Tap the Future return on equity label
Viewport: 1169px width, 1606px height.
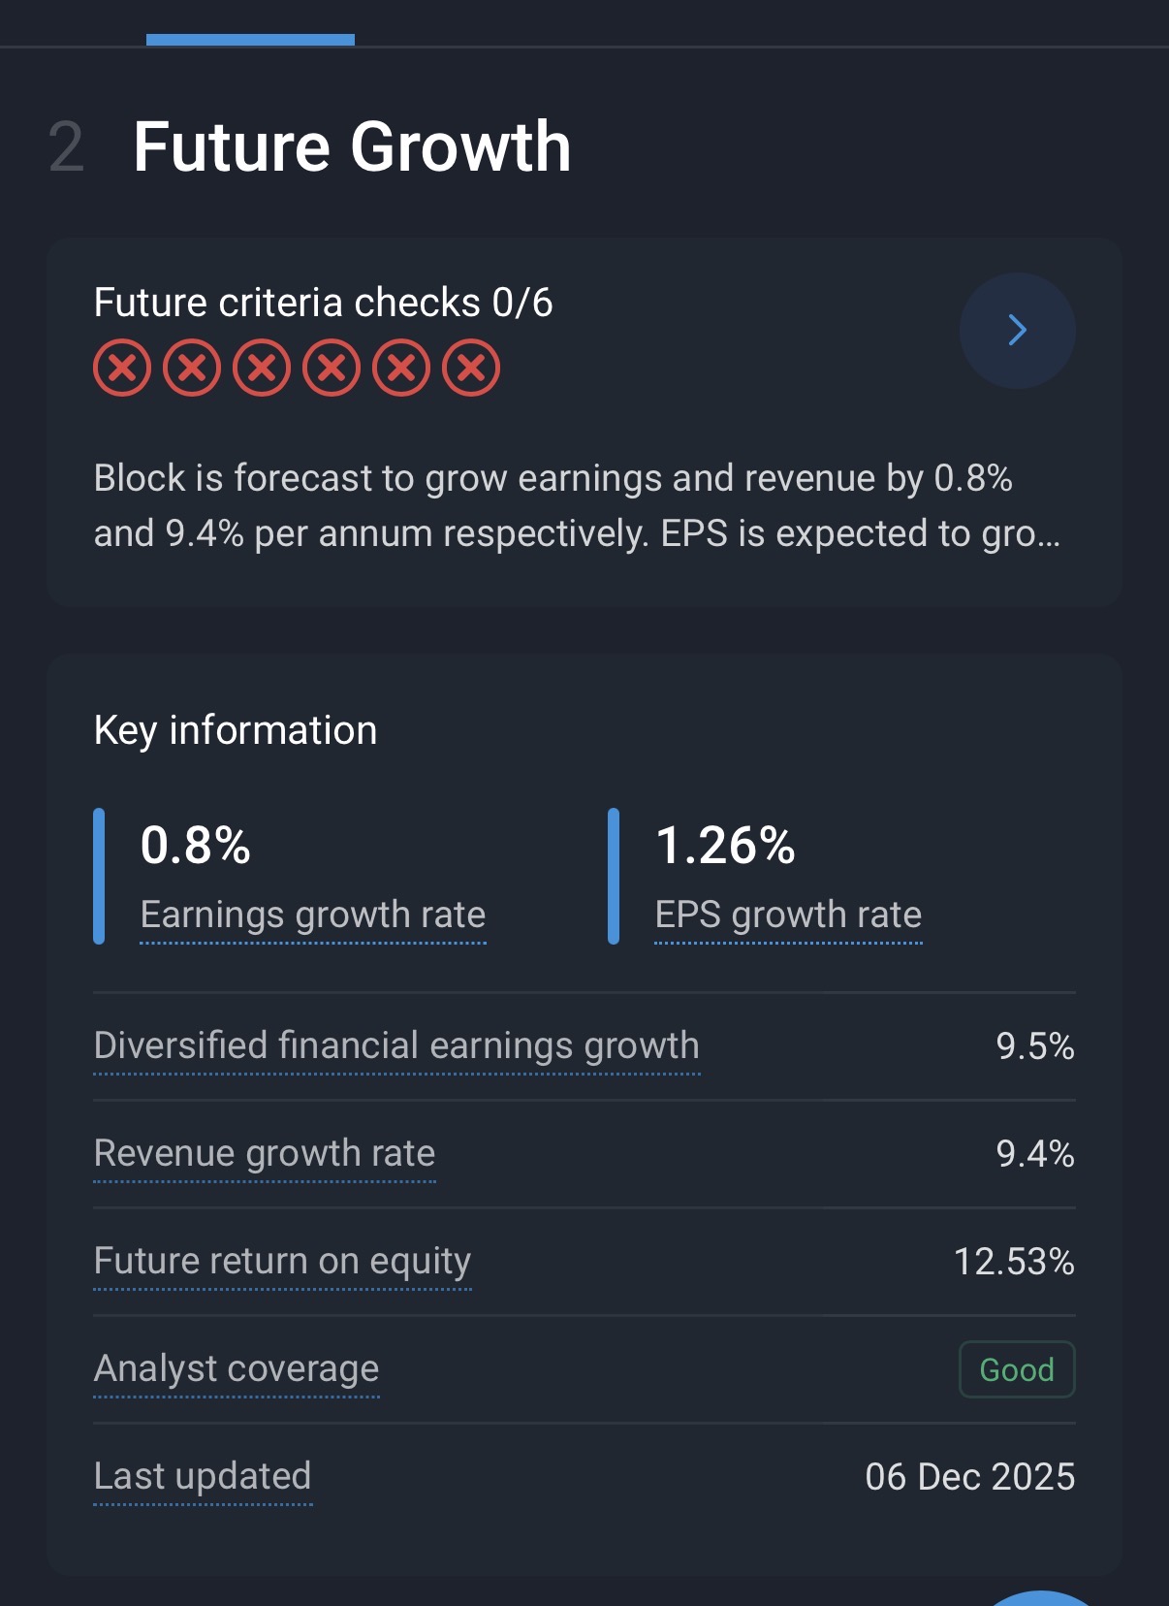click(282, 1261)
